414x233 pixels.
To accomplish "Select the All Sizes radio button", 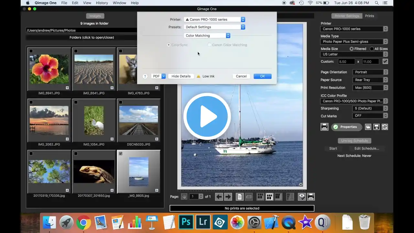I will point(372,49).
